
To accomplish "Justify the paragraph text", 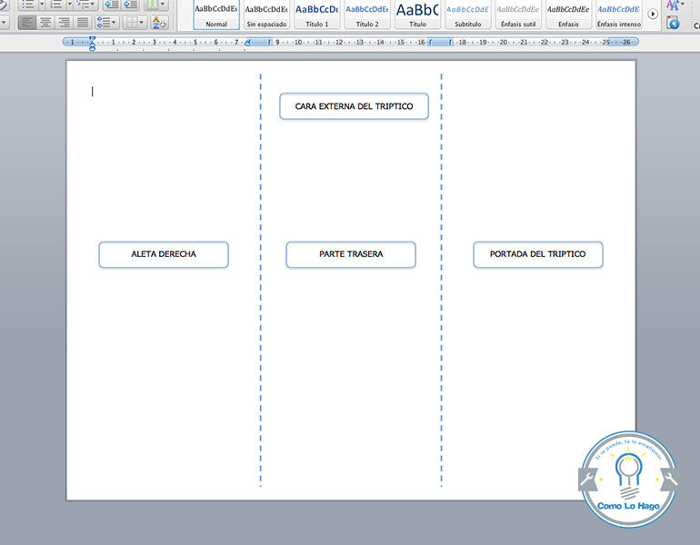I will 83,22.
